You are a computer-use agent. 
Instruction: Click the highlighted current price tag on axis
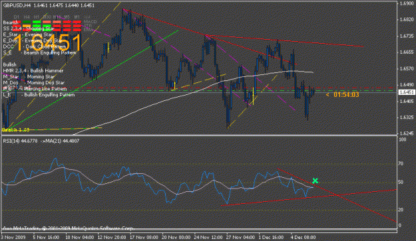click(407, 92)
